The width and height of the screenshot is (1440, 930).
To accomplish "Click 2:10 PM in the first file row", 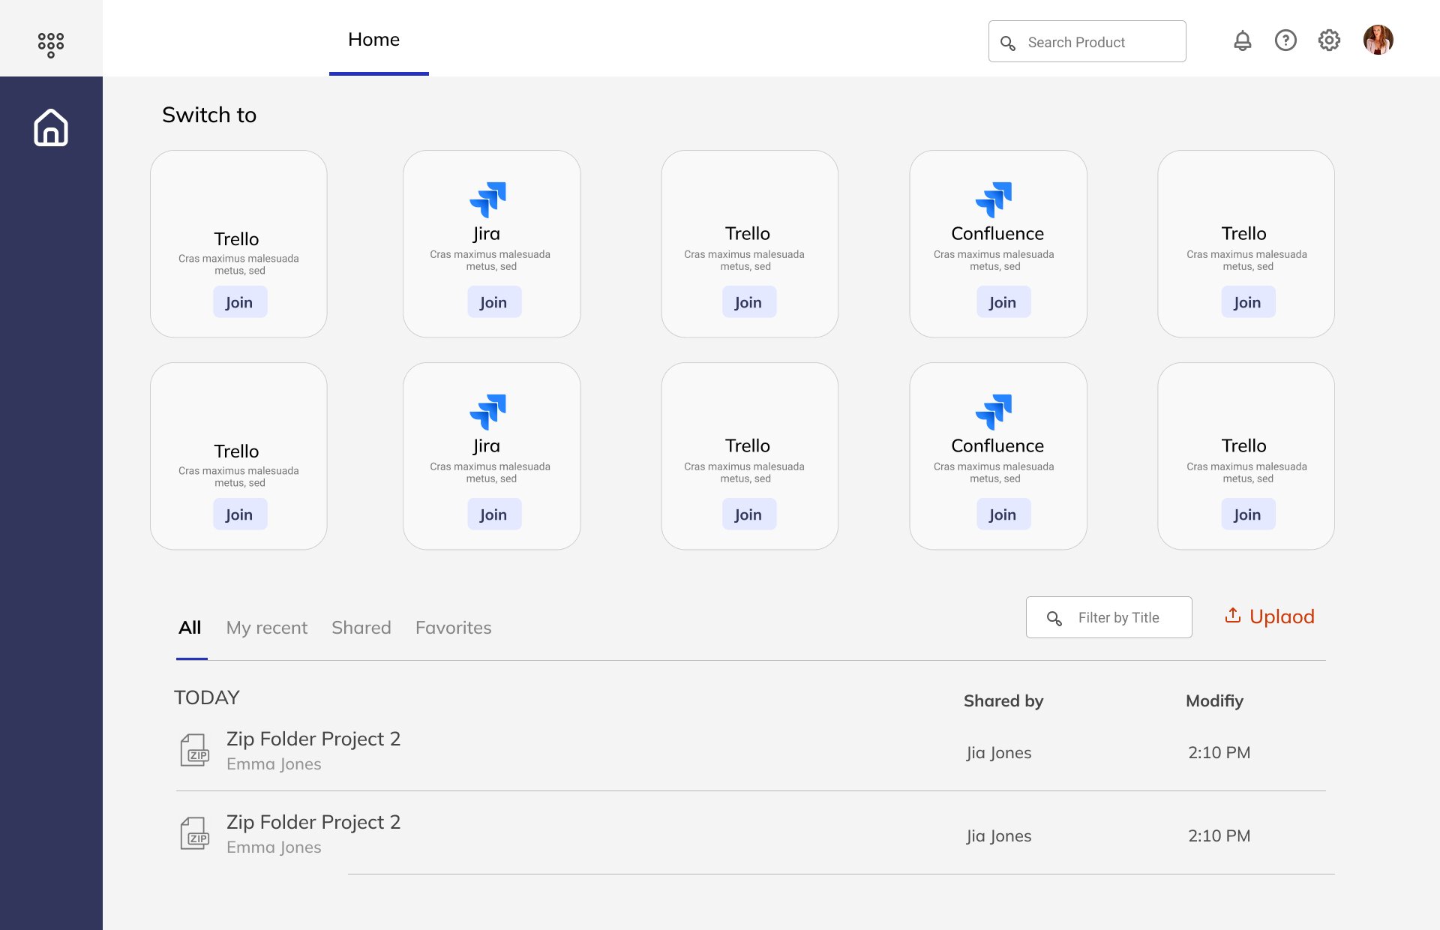I will [1219, 752].
